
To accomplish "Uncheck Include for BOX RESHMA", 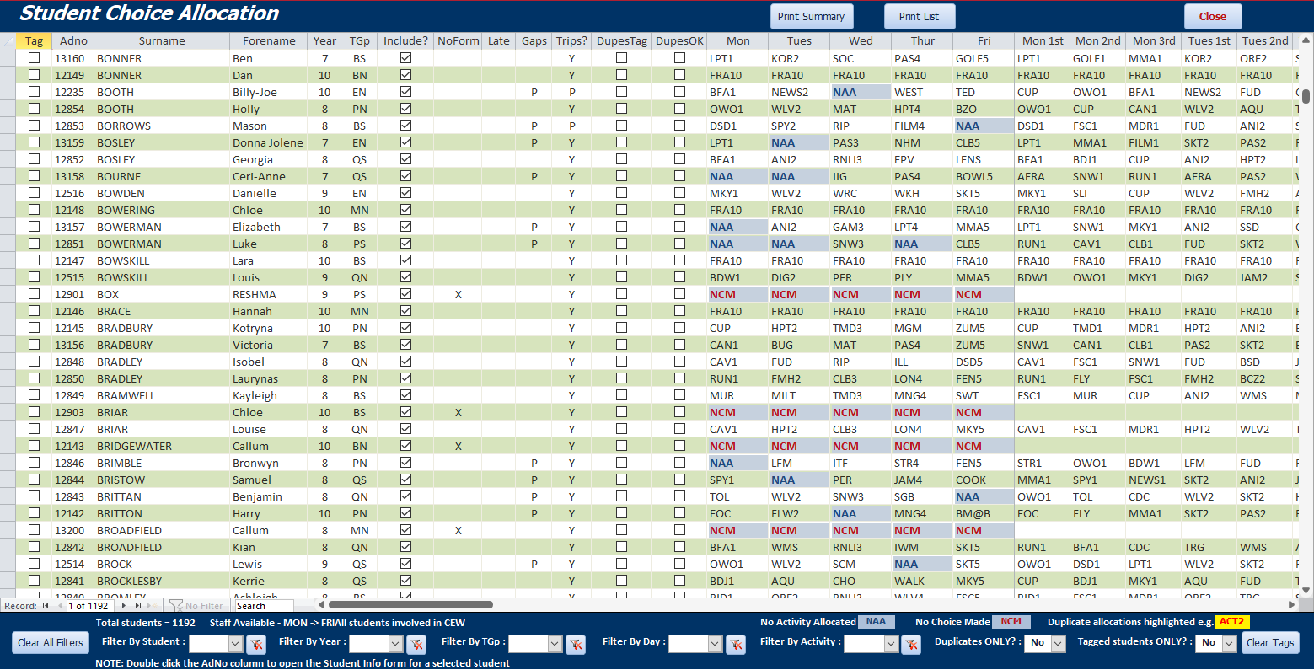I will [x=405, y=294].
